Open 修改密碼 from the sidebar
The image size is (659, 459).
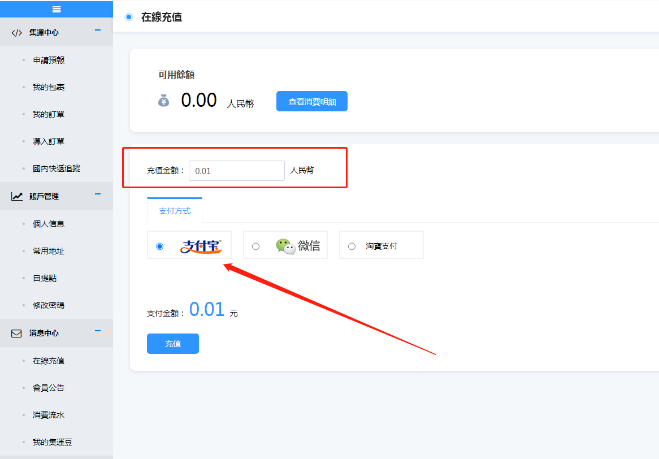coord(49,305)
